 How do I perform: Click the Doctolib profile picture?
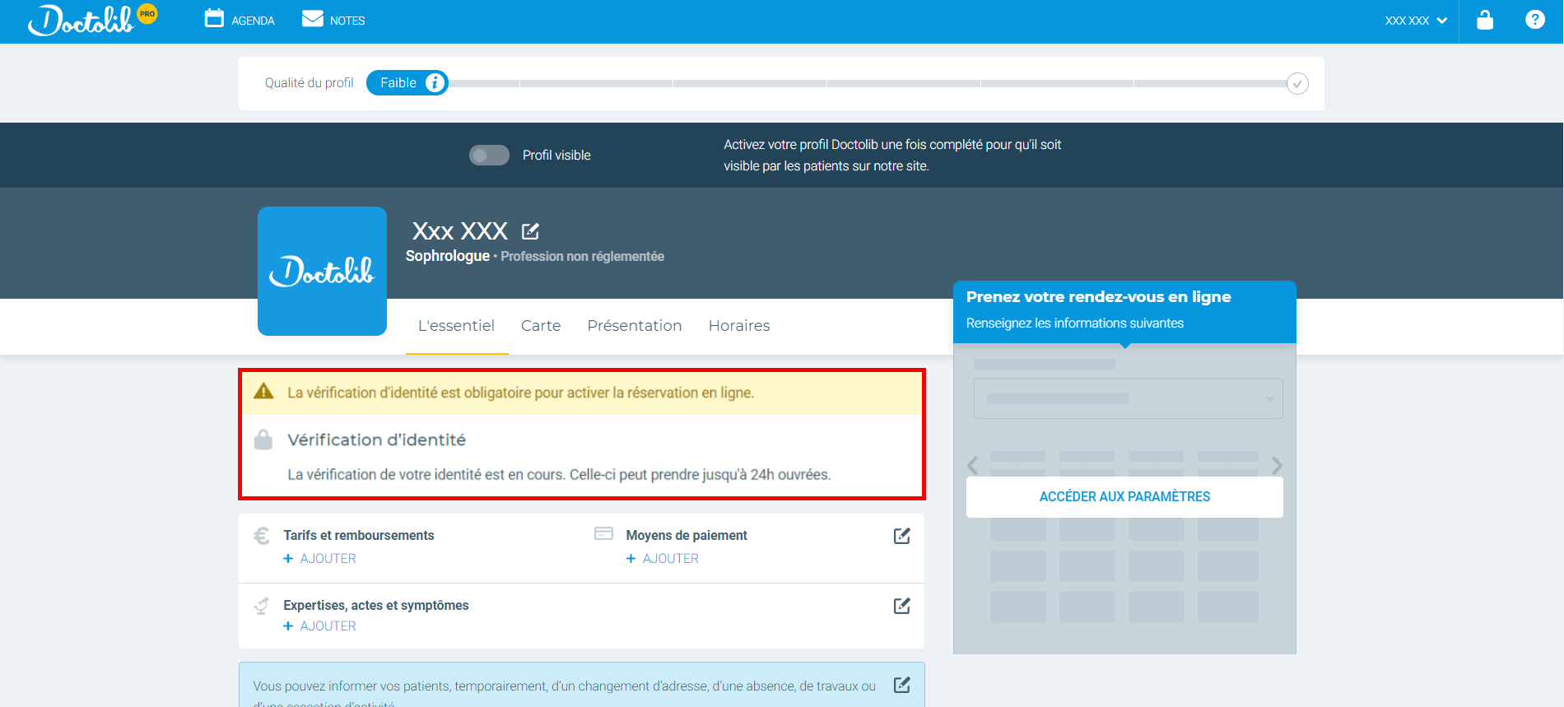(x=322, y=271)
